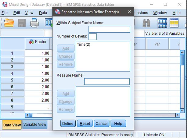Switch to the Variable View tab
Screen dimensions: 187x138
pos(35,125)
